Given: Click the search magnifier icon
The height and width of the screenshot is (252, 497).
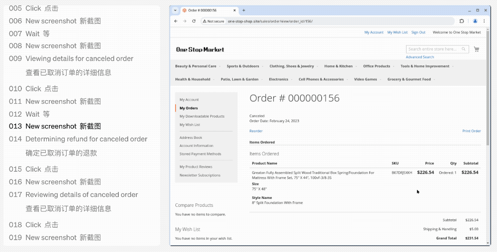Looking at the screenshot, I should coord(464,49).
